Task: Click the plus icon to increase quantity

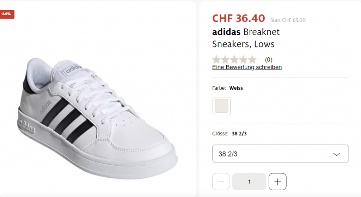Action: (277, 182)
